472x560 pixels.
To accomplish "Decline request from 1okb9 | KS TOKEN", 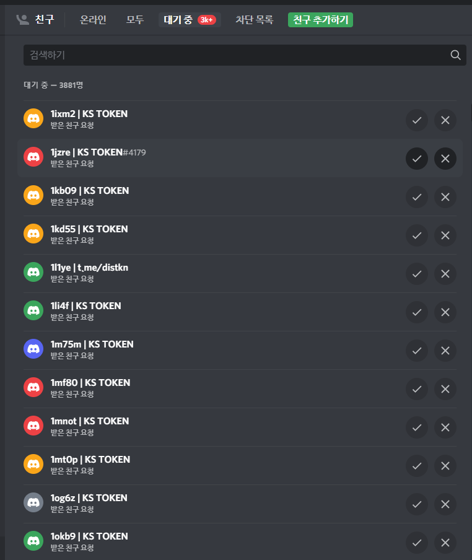I will pos(445,543).
